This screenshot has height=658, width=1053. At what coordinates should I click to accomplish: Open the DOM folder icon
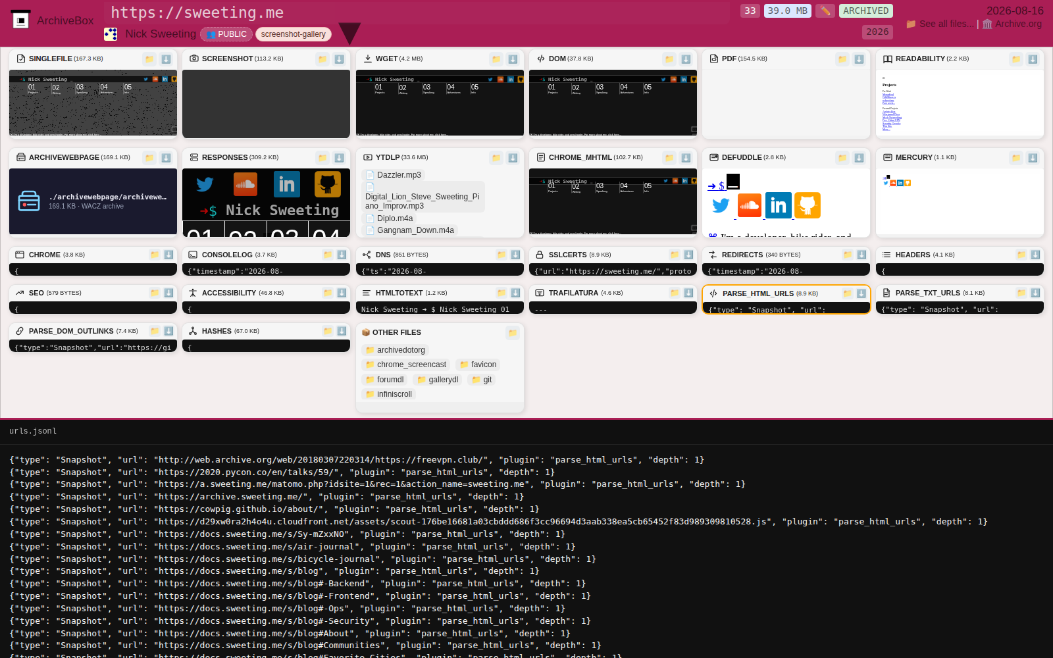tap(669, 59)
